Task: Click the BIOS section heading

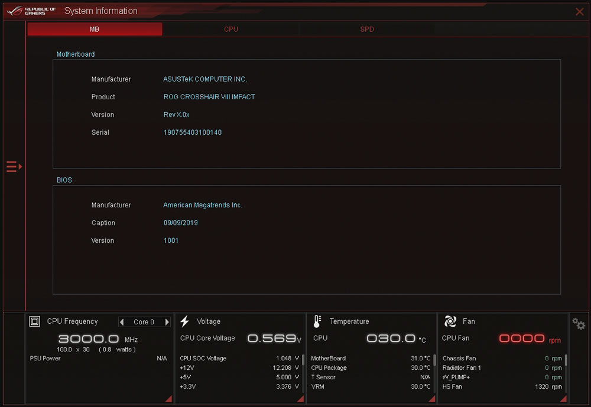Action: (x=64, y=180)
